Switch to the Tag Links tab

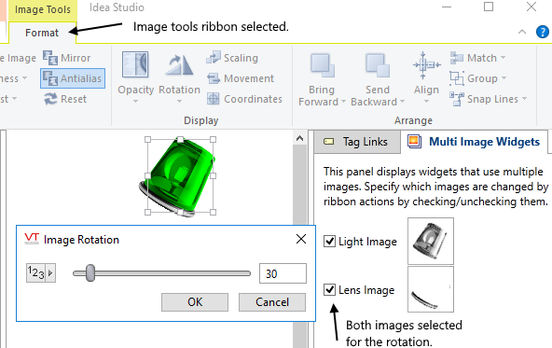tap(356, 142)
